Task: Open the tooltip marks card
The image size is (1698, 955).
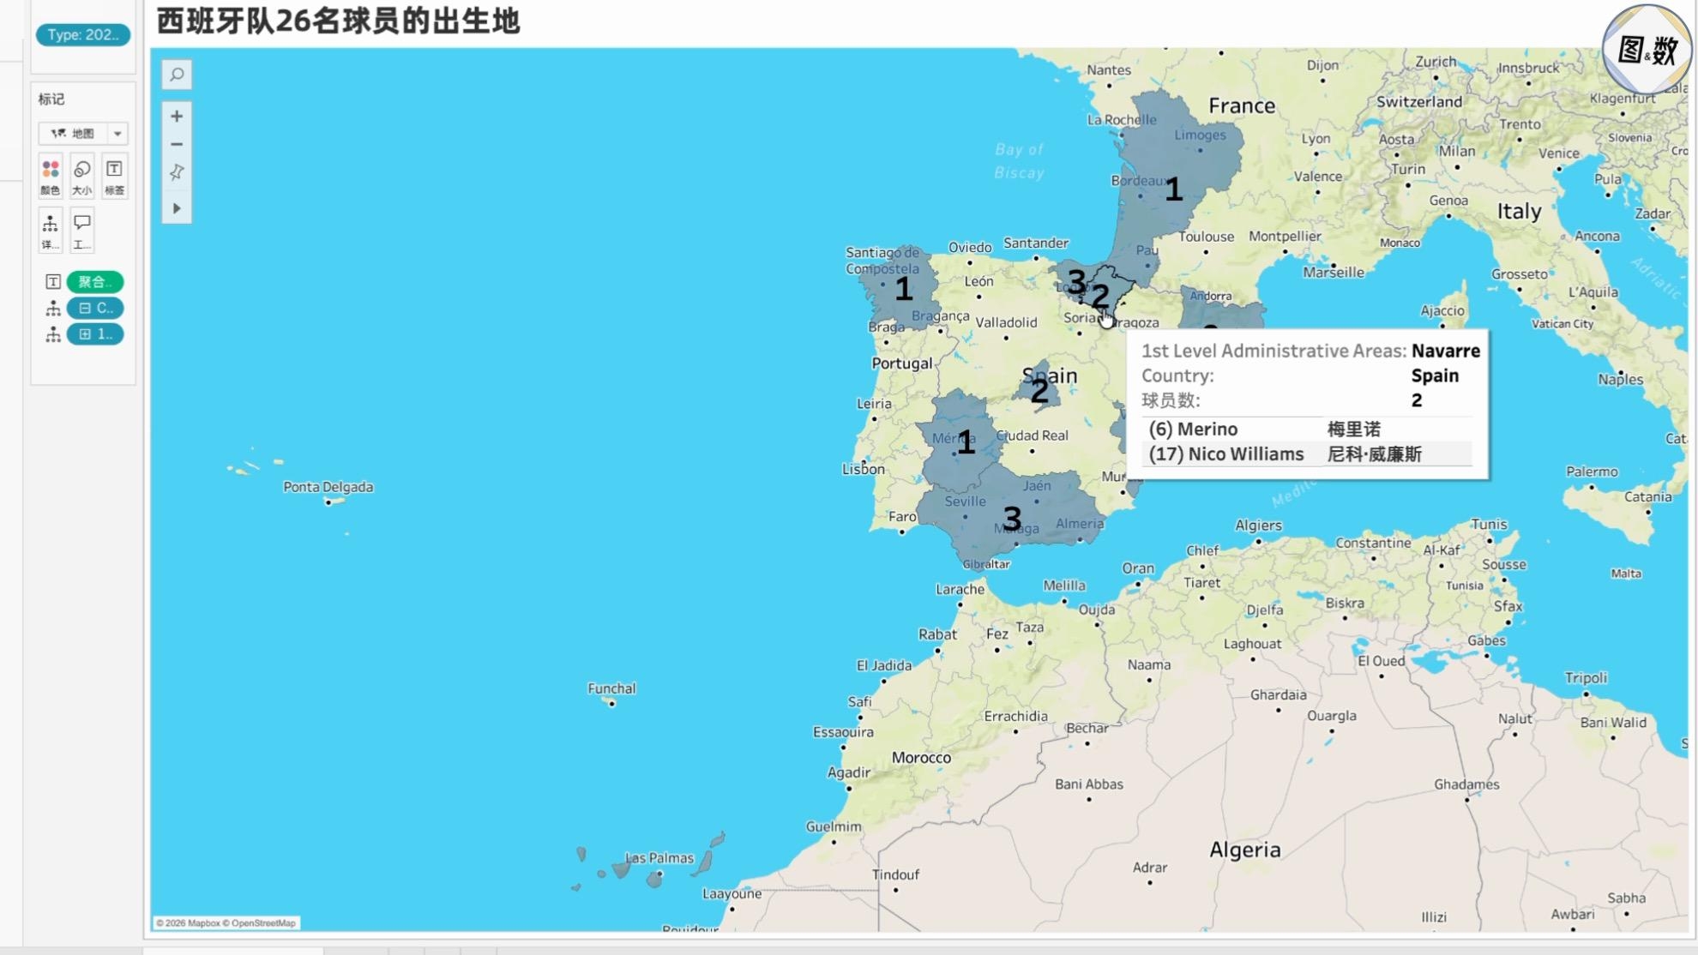Action: click(x=82, y=231)
